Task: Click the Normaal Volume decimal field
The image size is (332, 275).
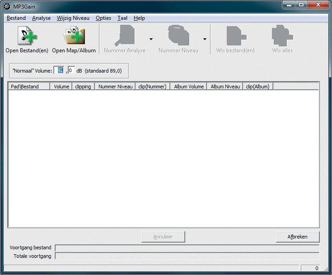Action: pos(71,70)
